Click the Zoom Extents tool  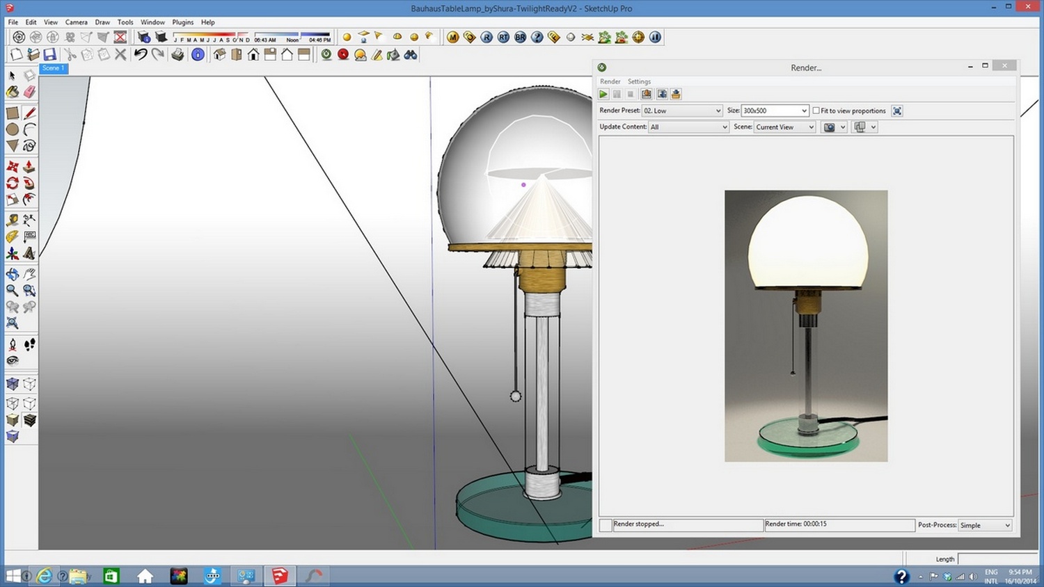coord(13,323)
